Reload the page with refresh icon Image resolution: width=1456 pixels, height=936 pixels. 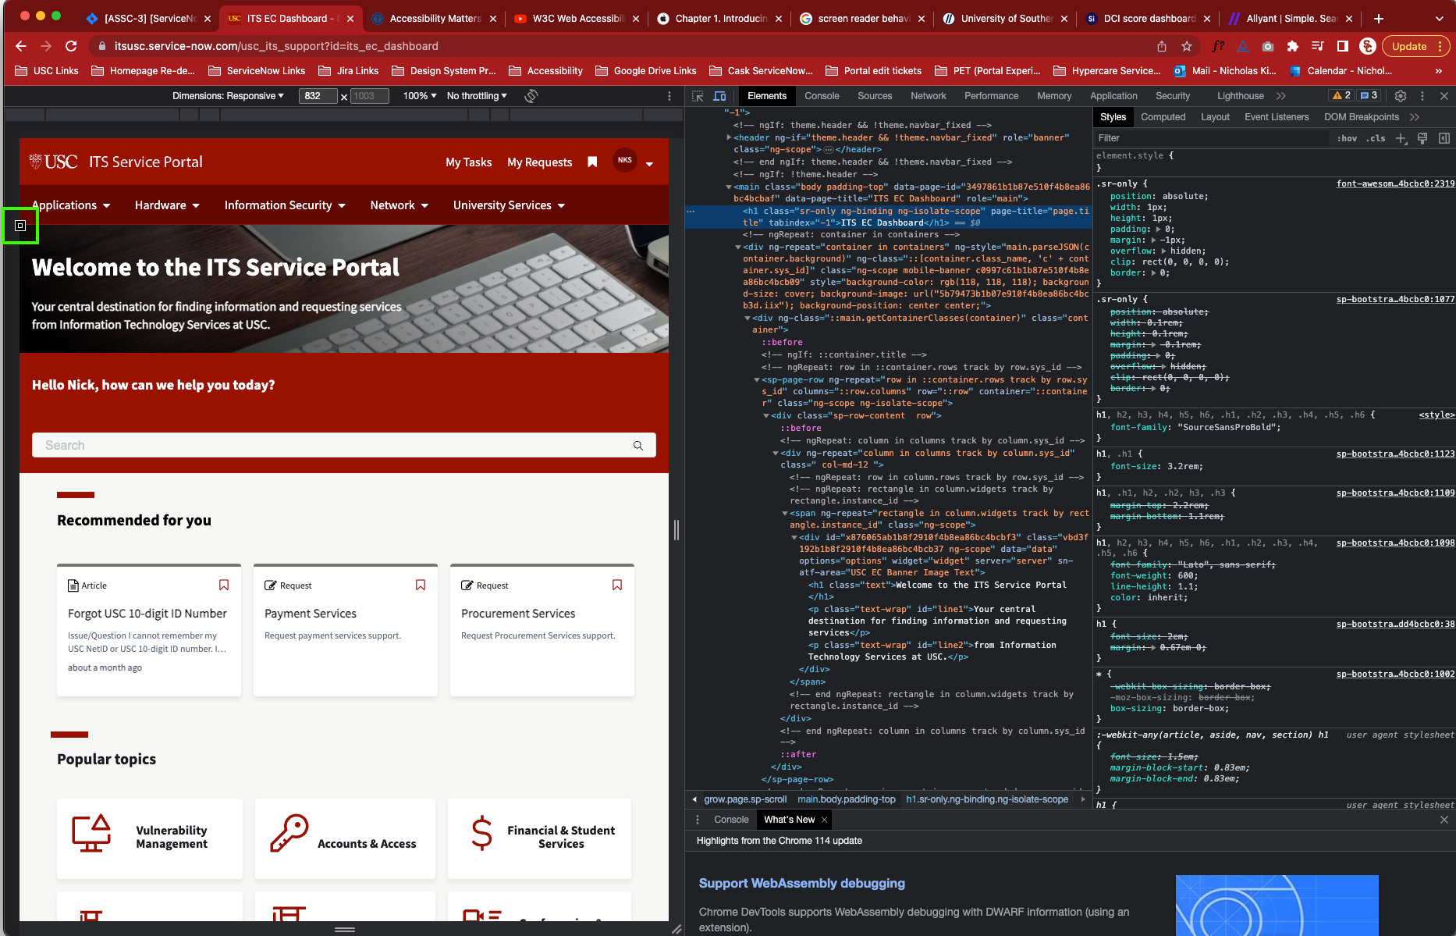pyautogui.click(x=71, y=46)
